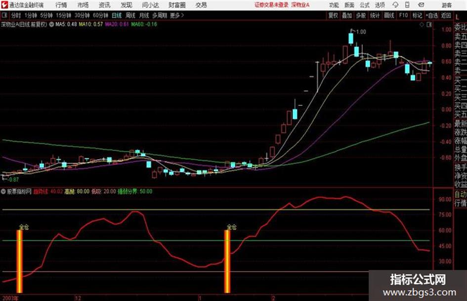Click the 多股 toolbar button
The height and width of the screenshot is (301, 467).
pos(361,15)
